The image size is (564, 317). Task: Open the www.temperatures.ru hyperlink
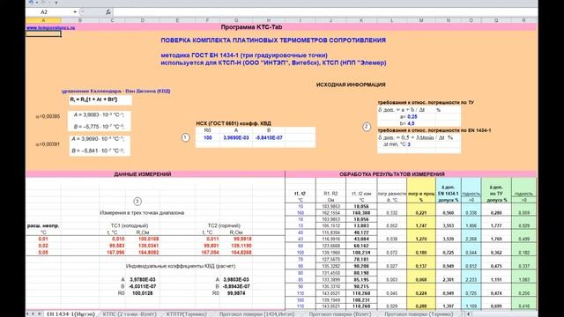tap(50, 27)
